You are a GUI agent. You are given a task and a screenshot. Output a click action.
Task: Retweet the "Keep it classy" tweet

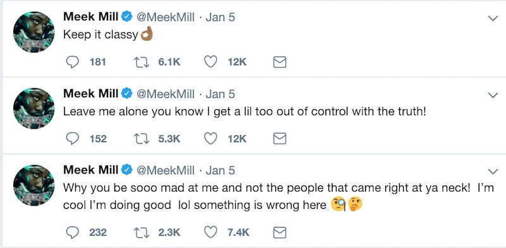coord(141,62)
